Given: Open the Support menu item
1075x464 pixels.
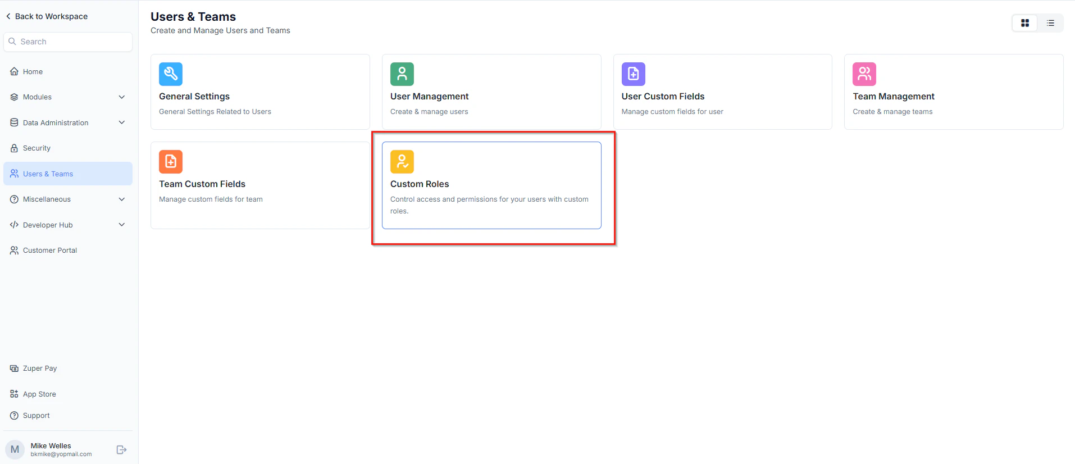Looking at the screenshot, I should point(68,416).
